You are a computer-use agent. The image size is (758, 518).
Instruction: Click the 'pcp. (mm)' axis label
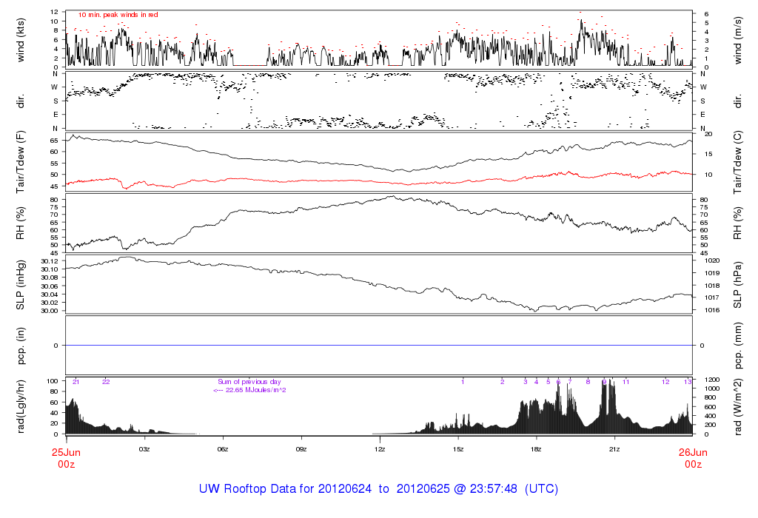(737, 346)
